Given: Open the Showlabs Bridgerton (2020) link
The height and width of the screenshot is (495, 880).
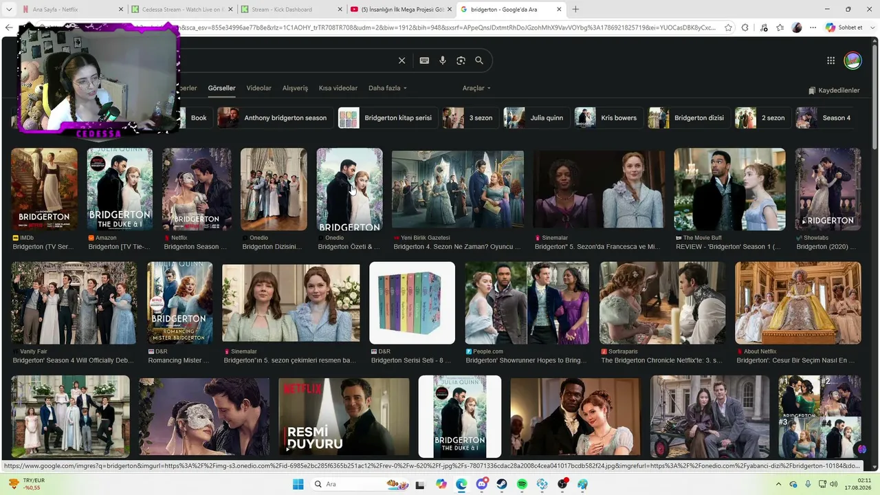Looking at the screenshot, I should click(x=826, y=247).
